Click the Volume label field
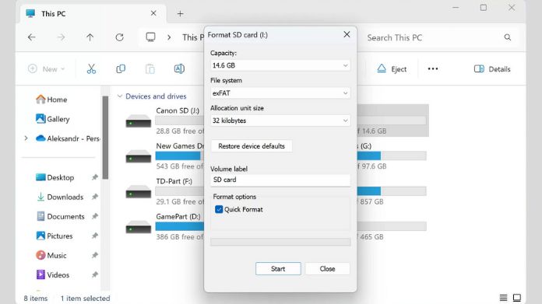542x304 pixels. (280, 180)
